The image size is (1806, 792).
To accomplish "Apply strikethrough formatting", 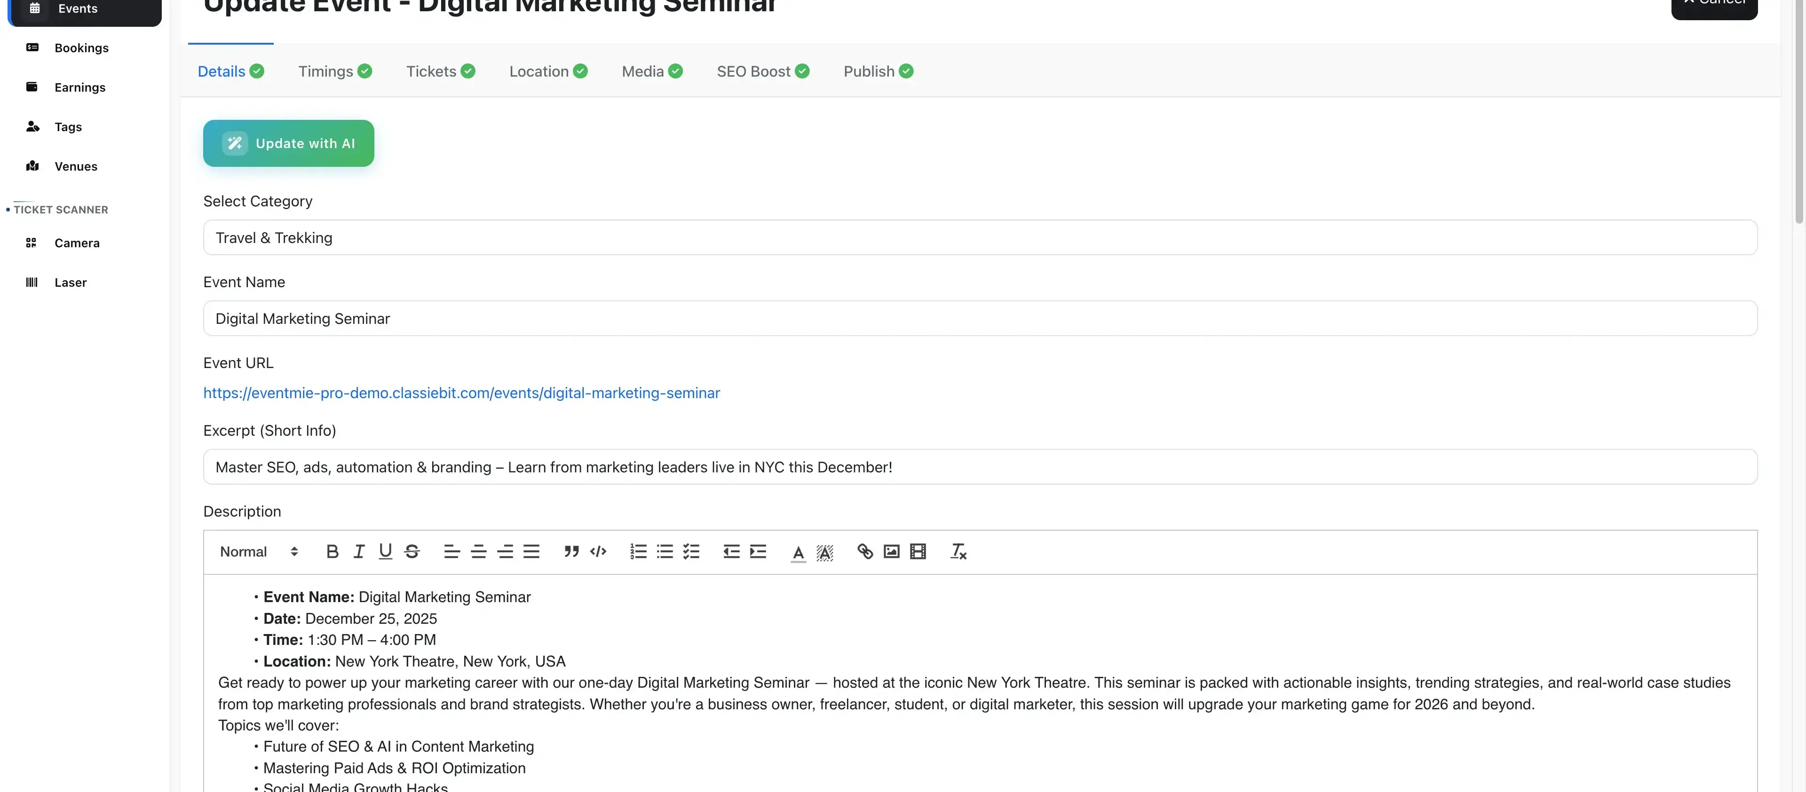I will click(x=412, y=552).
